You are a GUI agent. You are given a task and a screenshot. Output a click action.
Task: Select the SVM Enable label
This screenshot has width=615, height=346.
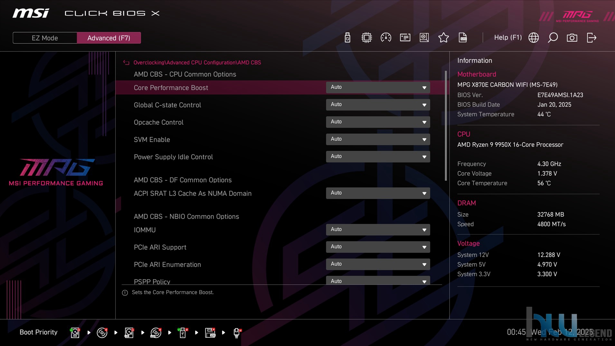coord(152,139)
